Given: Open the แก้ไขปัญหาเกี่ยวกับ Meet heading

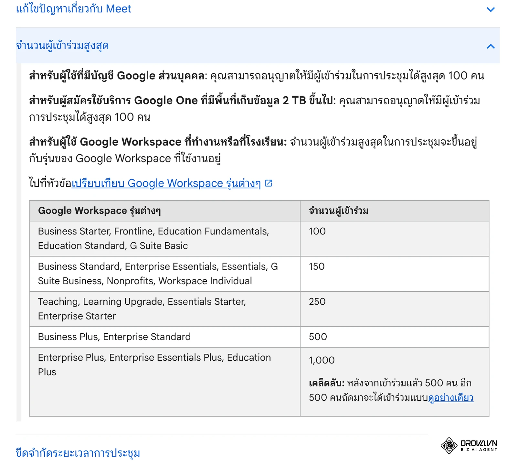Looking at the screenshot, I should pos(74,9).
